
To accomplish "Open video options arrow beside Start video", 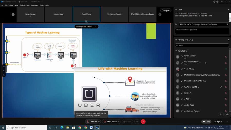I will coord(119,122).
